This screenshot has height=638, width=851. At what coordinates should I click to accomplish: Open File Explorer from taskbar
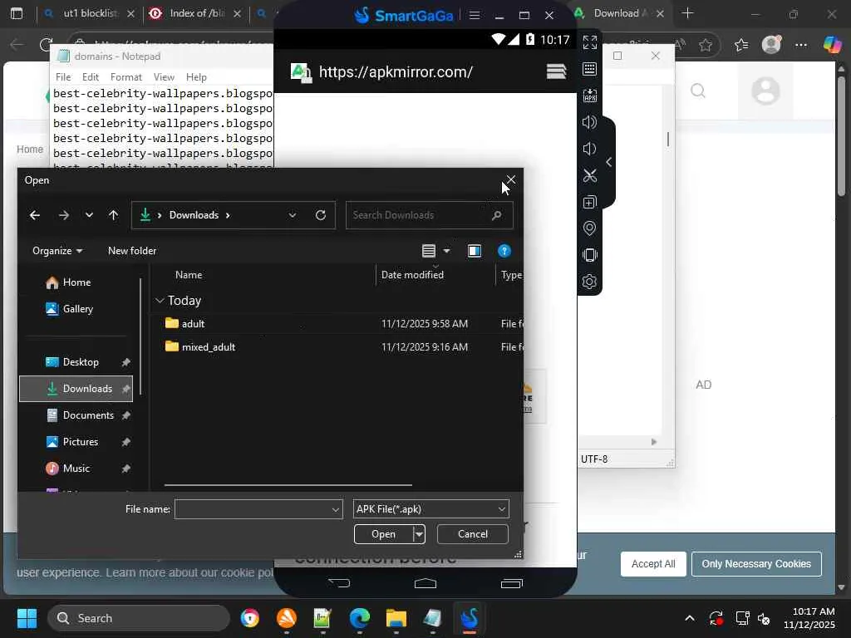[x=396, y=618]
